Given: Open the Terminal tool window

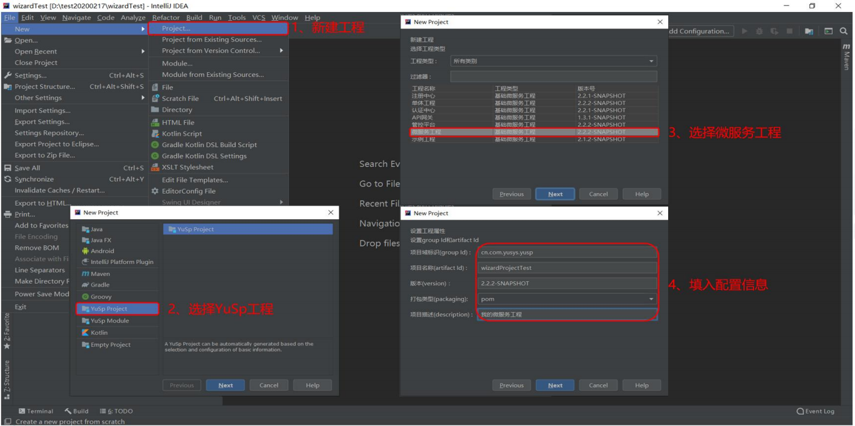Looking at the screenshot, I should click(x=36, y=411).
